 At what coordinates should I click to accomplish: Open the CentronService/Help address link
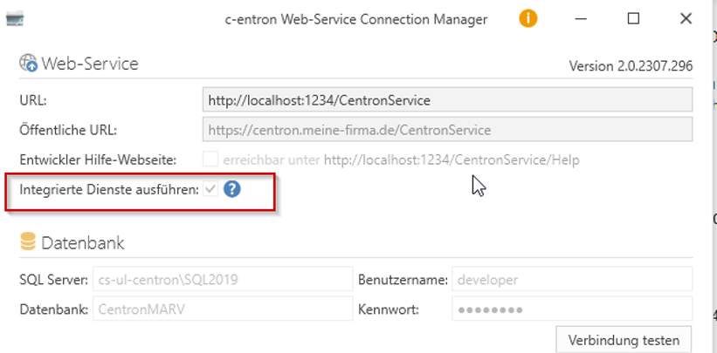click(x=451, y=160)
